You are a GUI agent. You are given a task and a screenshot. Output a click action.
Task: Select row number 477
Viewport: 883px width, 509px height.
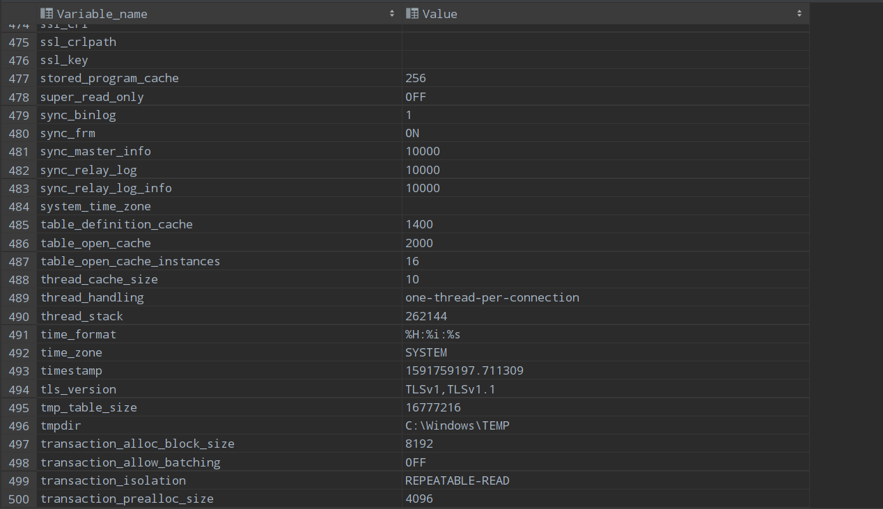[19, 79]
